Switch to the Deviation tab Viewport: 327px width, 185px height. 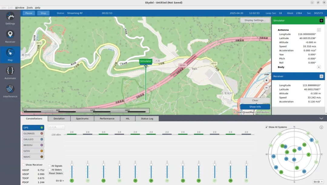pos(59,118)
